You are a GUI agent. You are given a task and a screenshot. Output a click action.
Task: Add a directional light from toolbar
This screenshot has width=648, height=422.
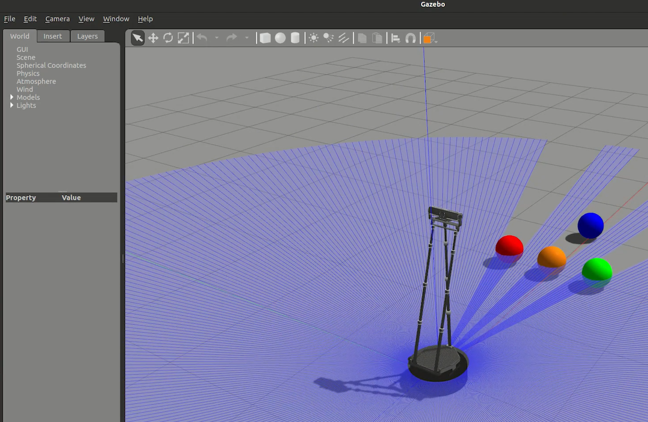pos(344,38)
